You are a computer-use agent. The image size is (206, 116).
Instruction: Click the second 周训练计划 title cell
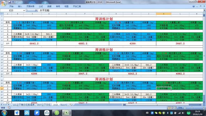(104, 50)
